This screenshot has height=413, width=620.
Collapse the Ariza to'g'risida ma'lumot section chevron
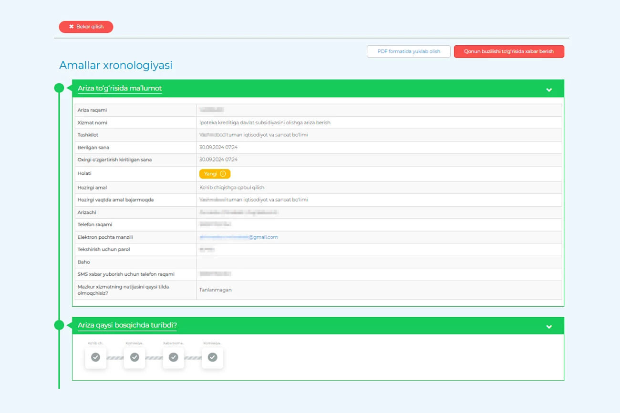549,90
